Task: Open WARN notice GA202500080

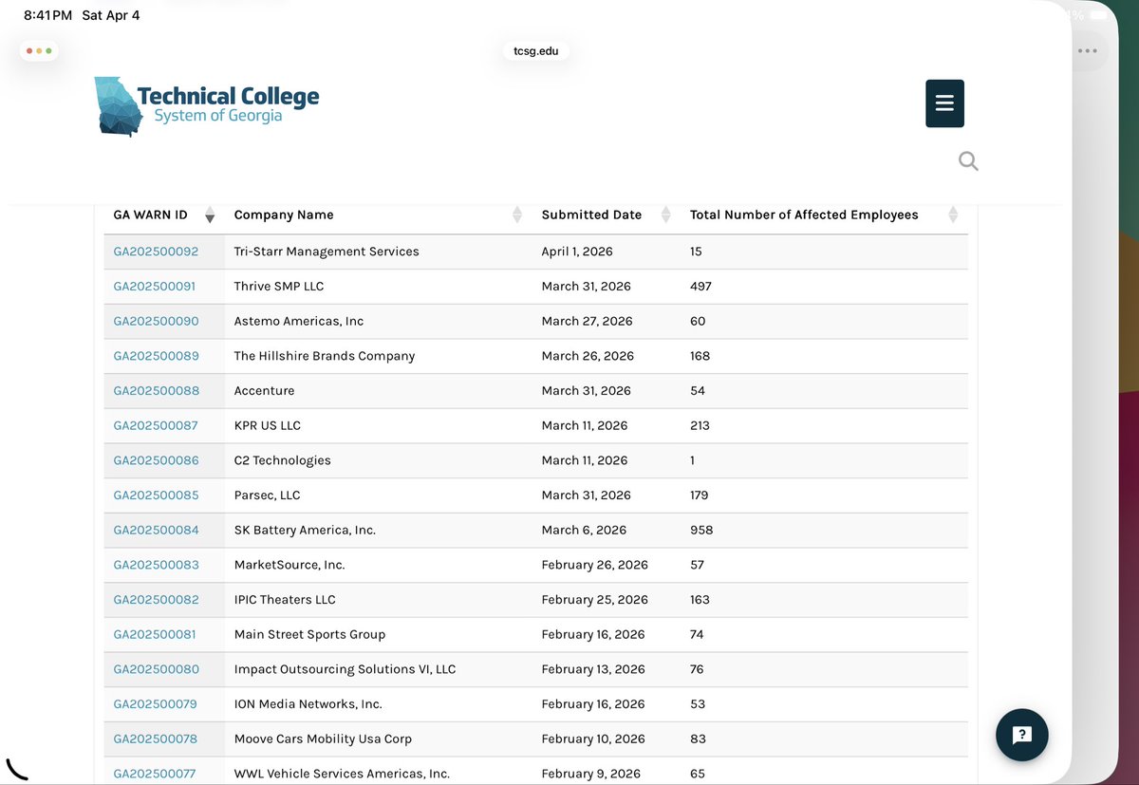Action: coord(156,669)
